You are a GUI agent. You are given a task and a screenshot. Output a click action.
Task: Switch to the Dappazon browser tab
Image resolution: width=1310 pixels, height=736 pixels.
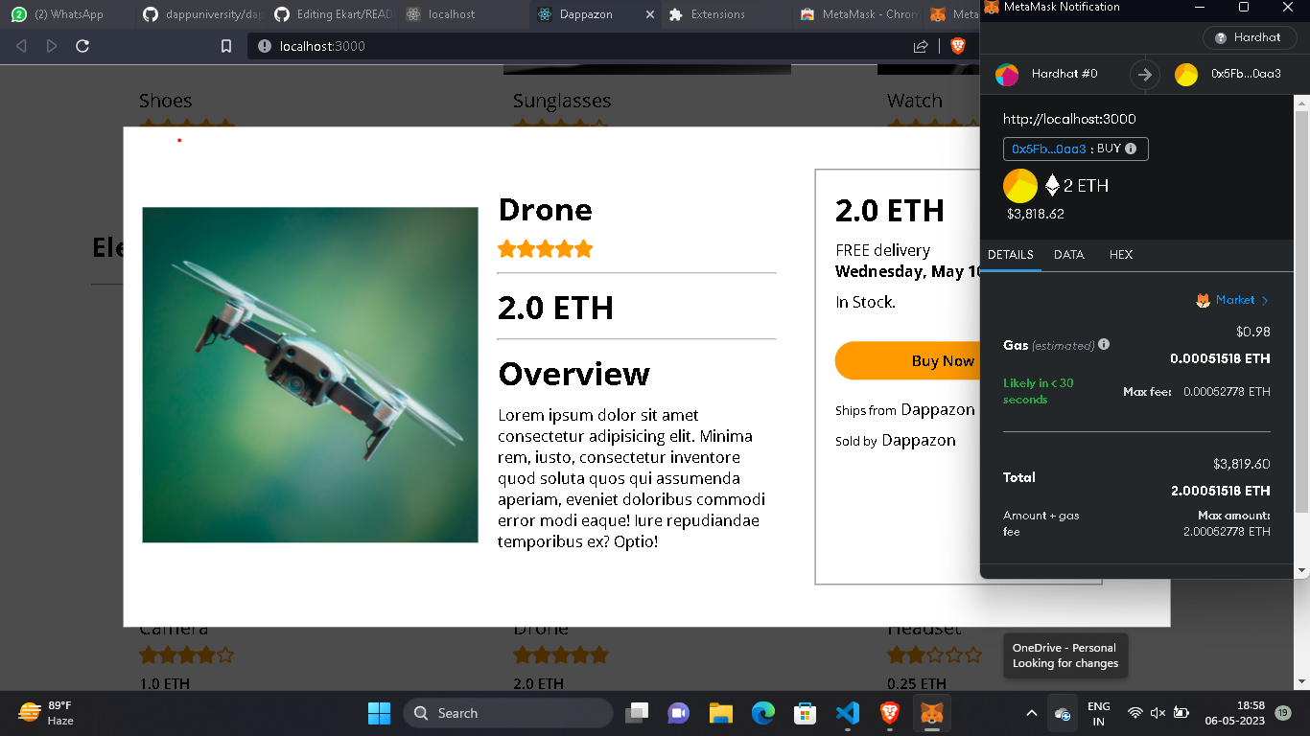pyautogui.click(x=585, y=14)
